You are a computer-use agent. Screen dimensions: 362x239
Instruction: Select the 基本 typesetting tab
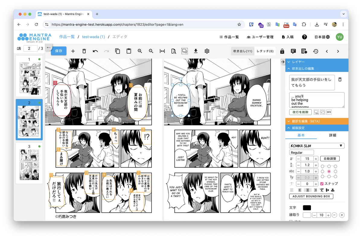coord(301,135)
